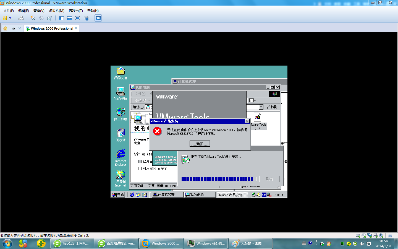Viewport: 398px width, 249px height.
Task: Click the 可用空间 legend color box
Action: point(140,168)
